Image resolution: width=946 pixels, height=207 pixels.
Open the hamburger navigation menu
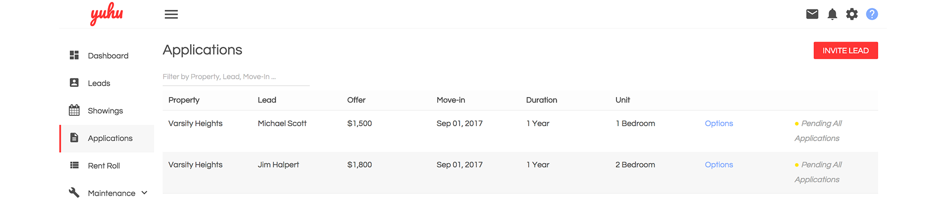tap(171, 14)
